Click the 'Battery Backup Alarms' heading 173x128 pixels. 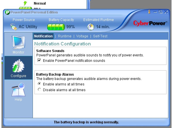tap(55, 74)
